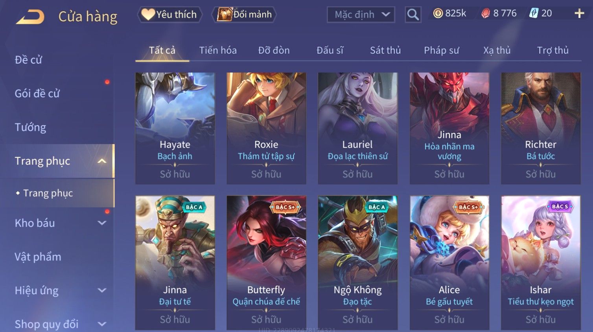Open Tướng in the sidebar
The height and width of the screenshot is (332, 593).
pos(31,127)
